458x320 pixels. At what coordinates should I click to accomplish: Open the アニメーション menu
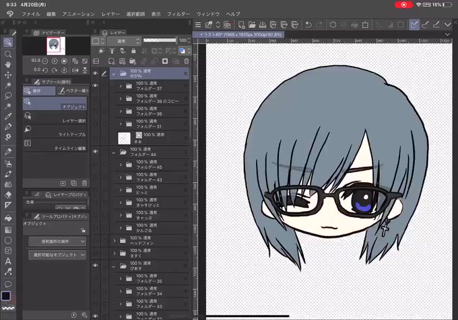79,14
